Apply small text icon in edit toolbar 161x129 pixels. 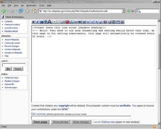[x=101, y=22]
